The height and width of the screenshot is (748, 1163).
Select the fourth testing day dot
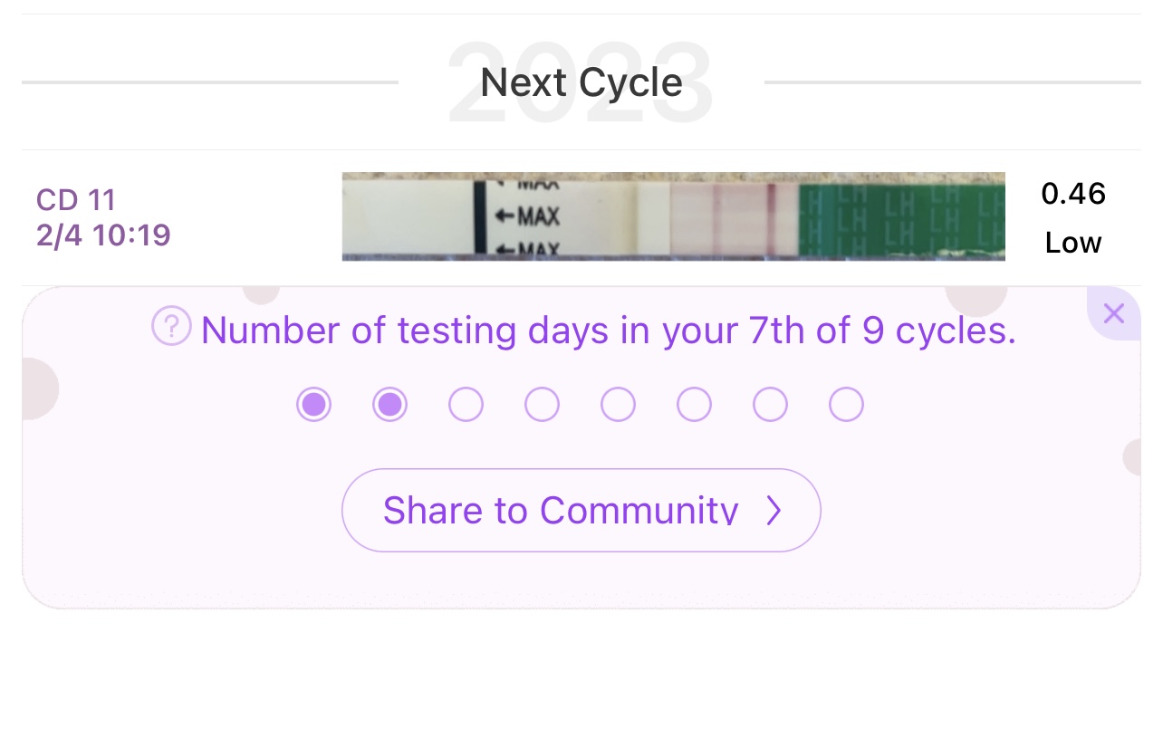click(x=542, y=404)
